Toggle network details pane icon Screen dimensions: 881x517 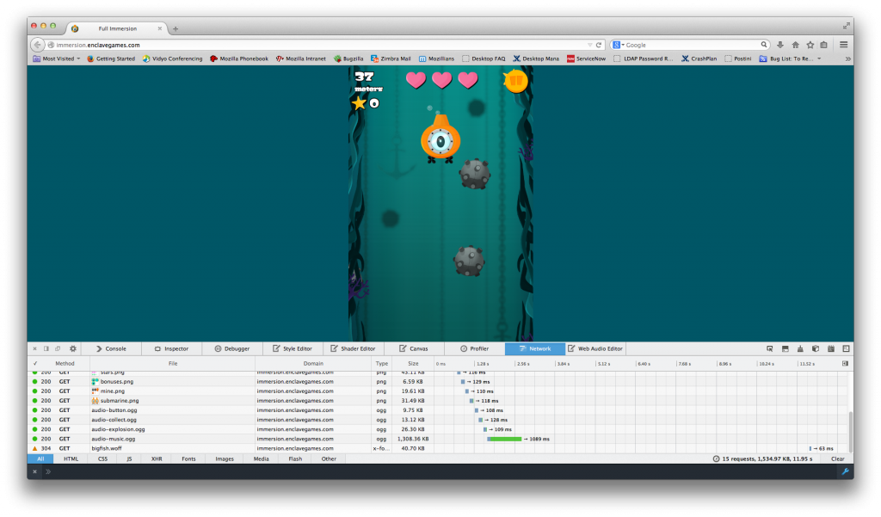pos(845,364)
